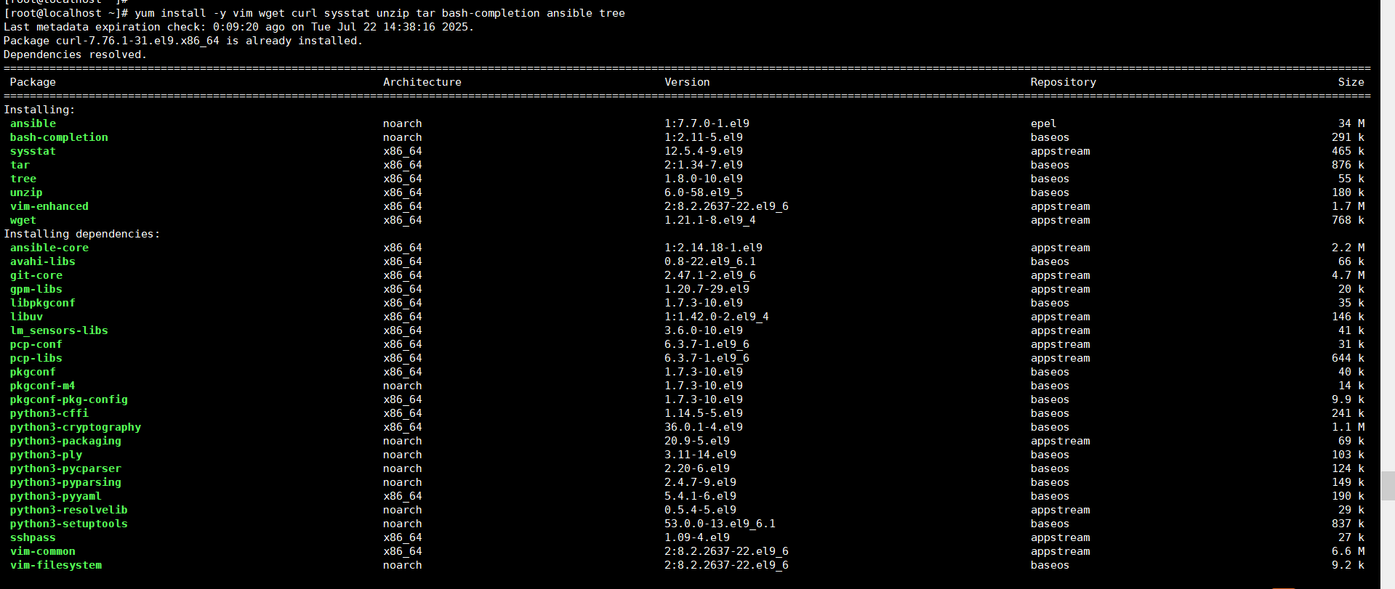Click the 'Last metadata expiration check' line
1395x589 pixels.
coord(239,27)
